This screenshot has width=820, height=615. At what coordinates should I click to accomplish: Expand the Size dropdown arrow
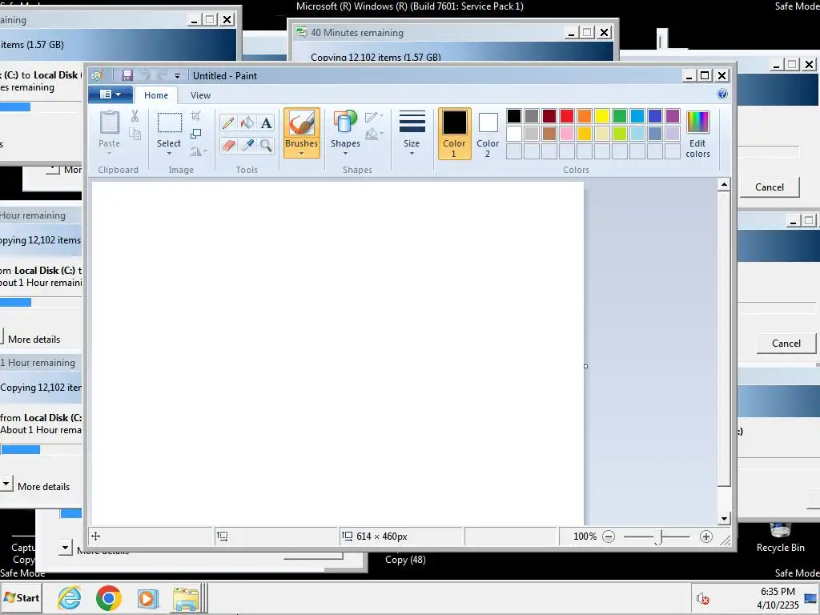point(412,154)
